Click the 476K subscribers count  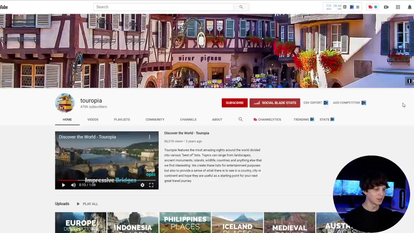click(93, 107)
